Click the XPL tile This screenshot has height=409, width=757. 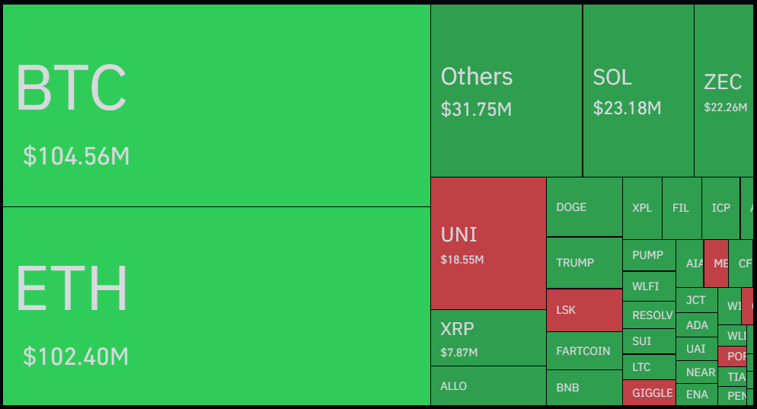click(642, 208)
